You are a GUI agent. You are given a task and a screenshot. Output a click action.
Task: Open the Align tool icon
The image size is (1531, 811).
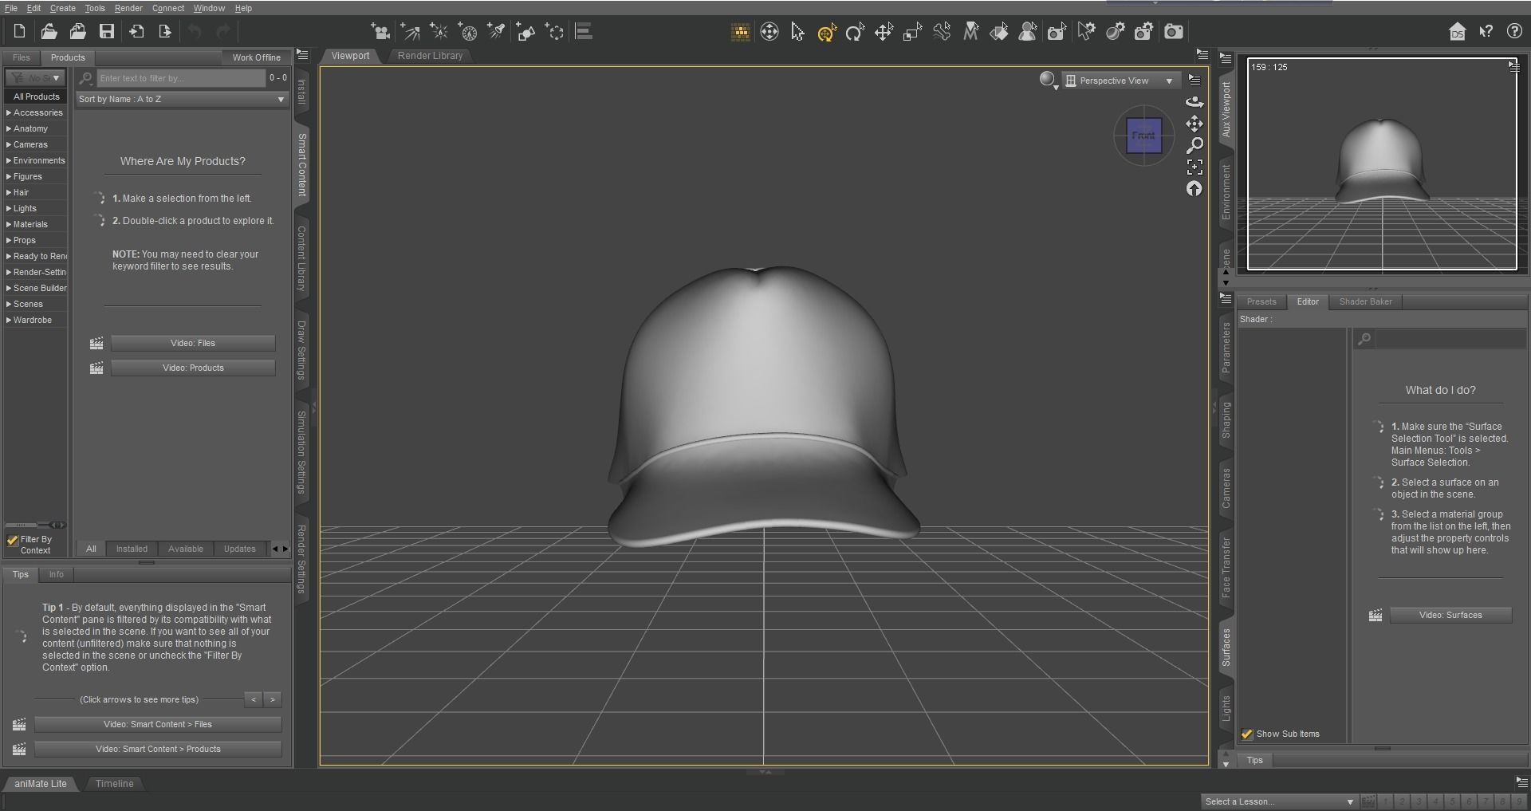click(x=584, y=32)
